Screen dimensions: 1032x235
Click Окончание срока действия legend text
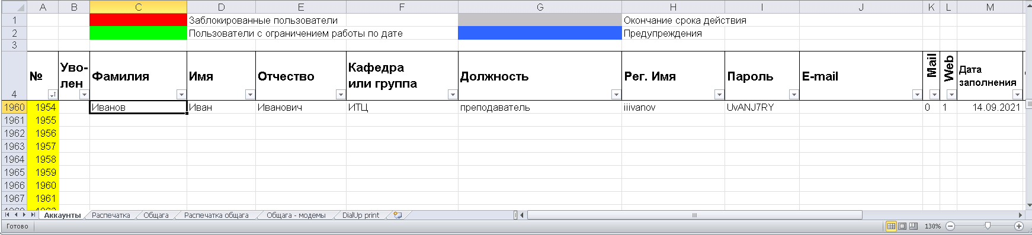pyautogui.click(x=685, y=20)
